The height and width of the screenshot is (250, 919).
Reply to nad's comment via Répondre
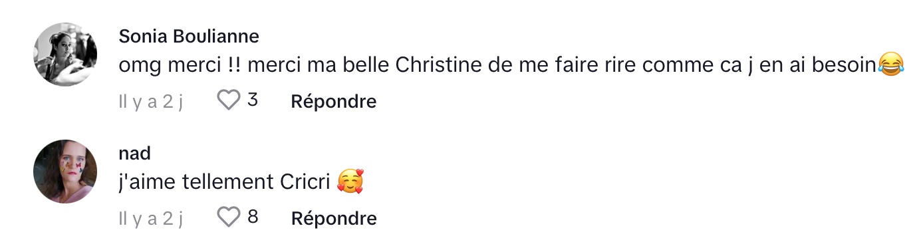(x=334, y=217)
